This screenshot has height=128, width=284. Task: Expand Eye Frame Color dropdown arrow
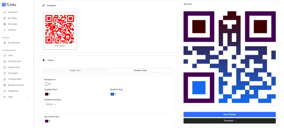click(x=50, y=121)
